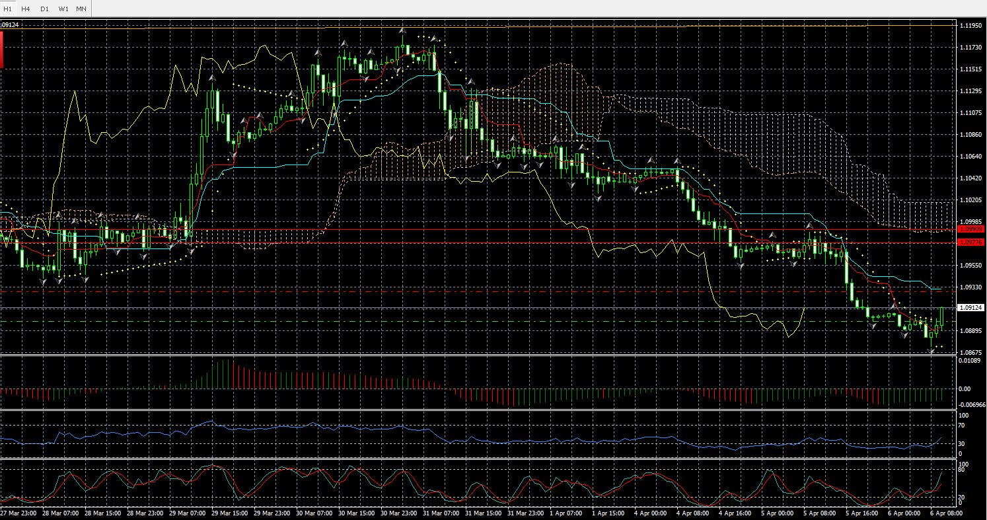
Task: Click the 1.10420 price scale label
Action: pos(970,178)
